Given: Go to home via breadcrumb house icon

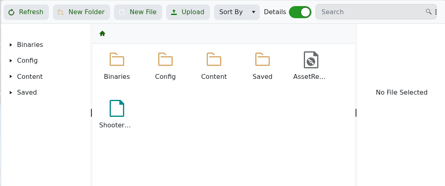Looking at the screenshot, I should pyautogui.click(x=102, y=34).
